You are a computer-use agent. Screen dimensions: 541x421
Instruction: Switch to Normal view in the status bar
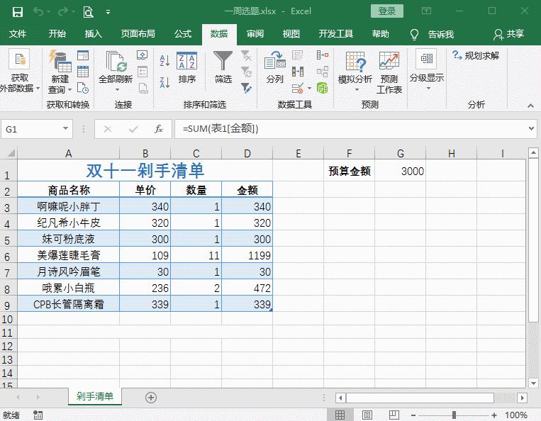[x=340, y=415]
